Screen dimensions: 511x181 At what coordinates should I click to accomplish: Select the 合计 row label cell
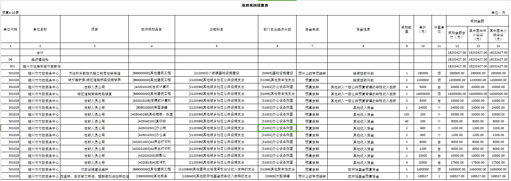[x=40, y=53]
